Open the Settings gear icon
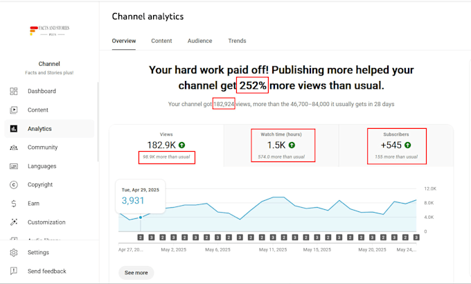 14,252
